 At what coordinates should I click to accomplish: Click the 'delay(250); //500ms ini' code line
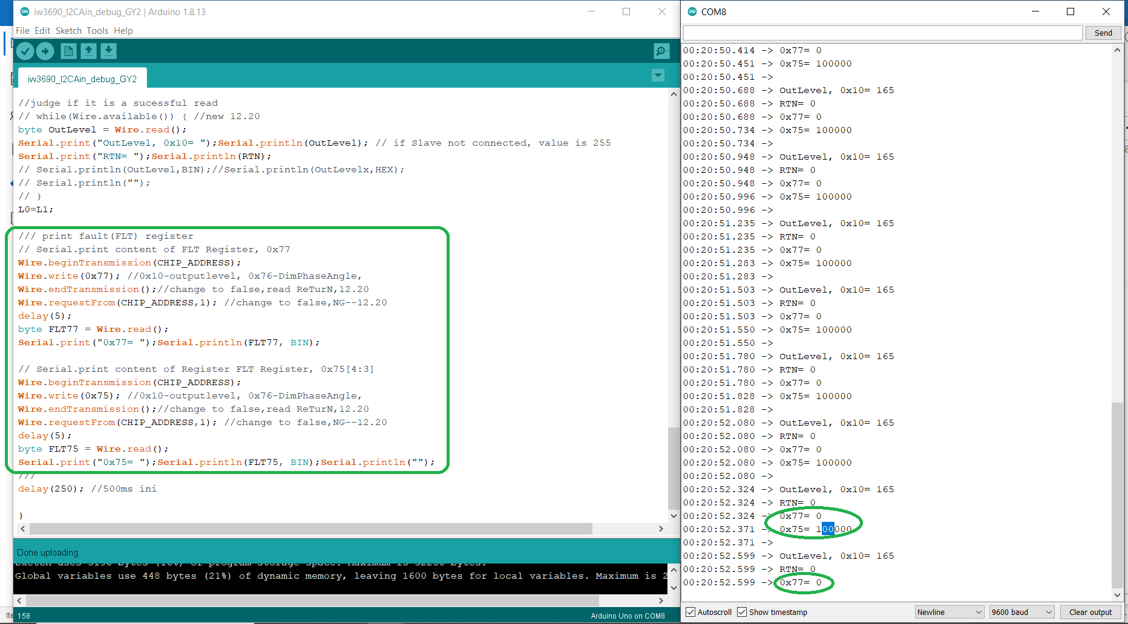[x=87, y=489]
